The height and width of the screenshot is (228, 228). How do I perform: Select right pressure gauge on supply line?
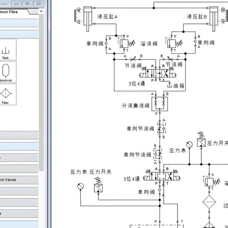coord(189,145)
